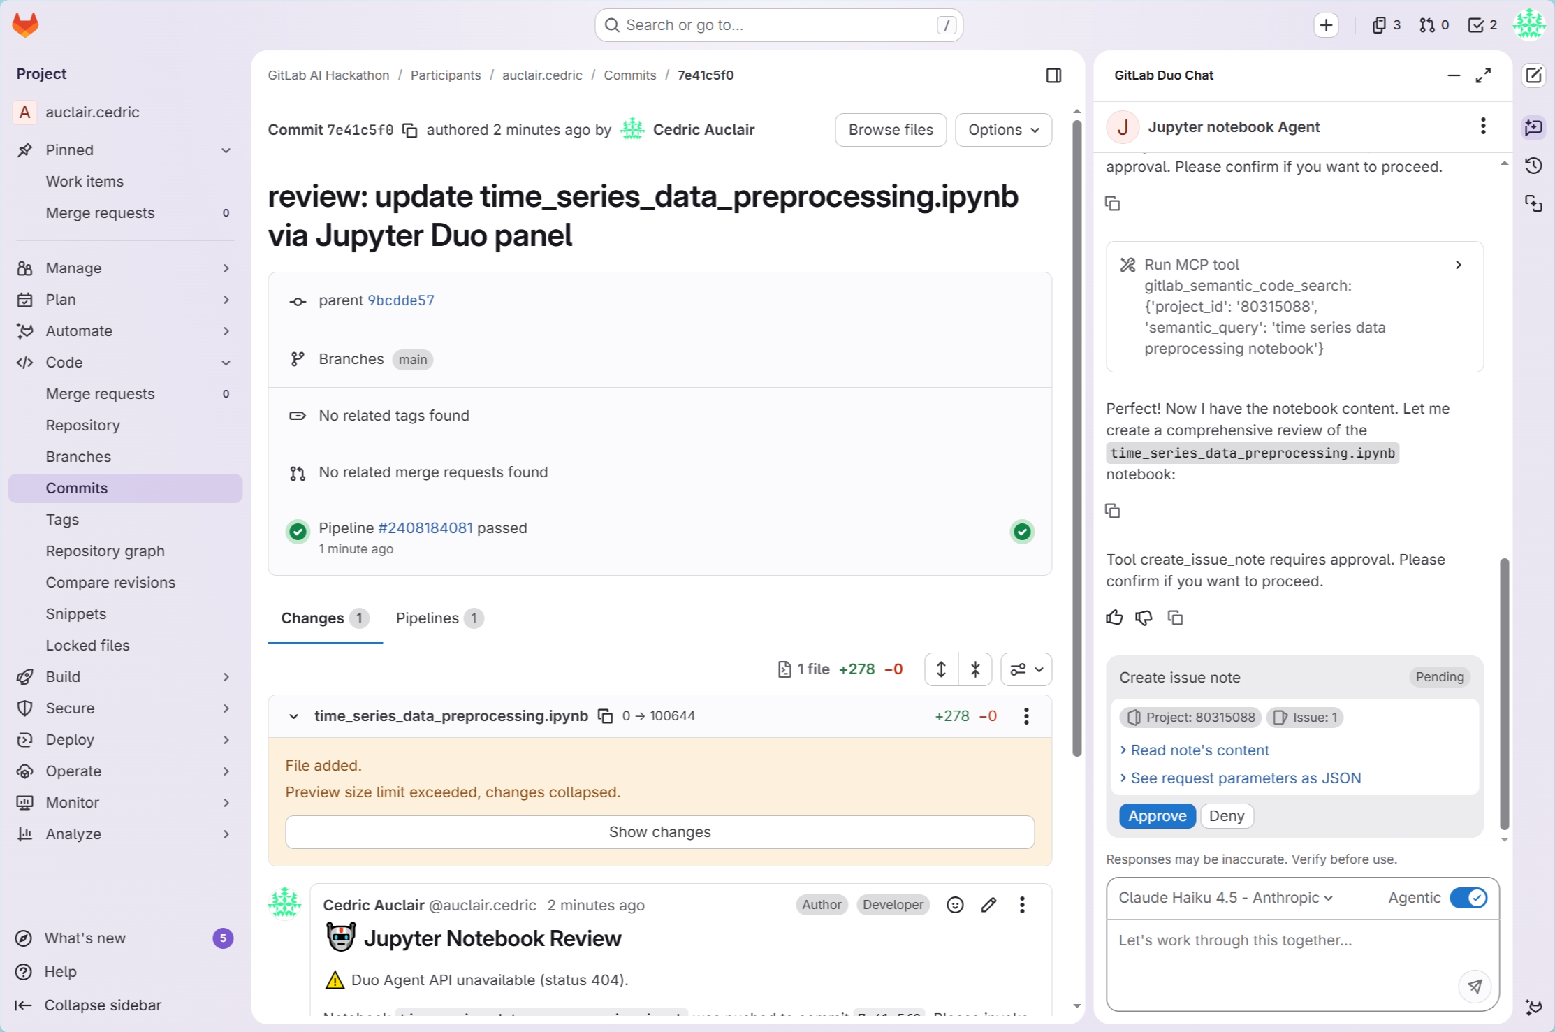Screen dimensions: 1555x1032
Task: Toggle the sidebar panel icon beside breadcrumbs
Action: click(1053, 75)
